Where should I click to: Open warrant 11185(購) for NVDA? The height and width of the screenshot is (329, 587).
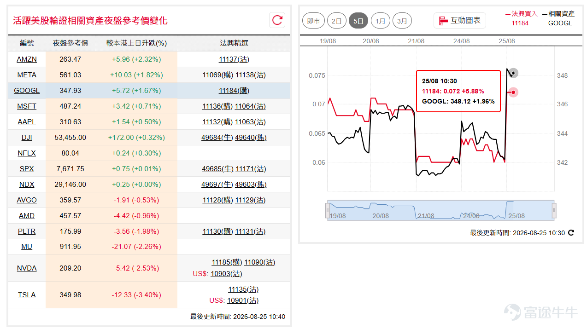[x=227, y=262]
